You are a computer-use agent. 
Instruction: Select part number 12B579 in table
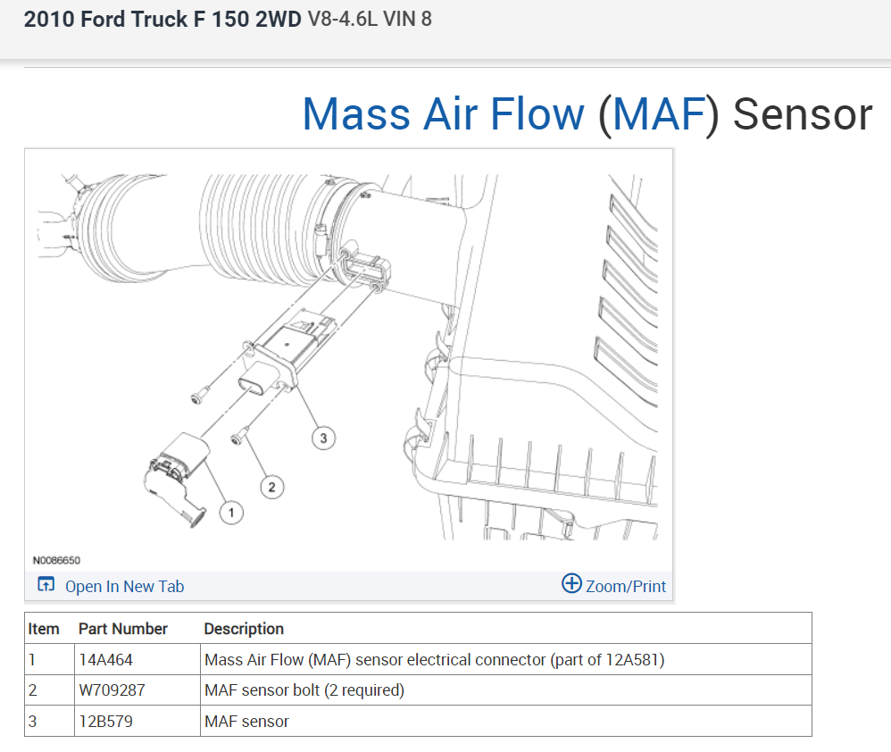click(106, 721)
